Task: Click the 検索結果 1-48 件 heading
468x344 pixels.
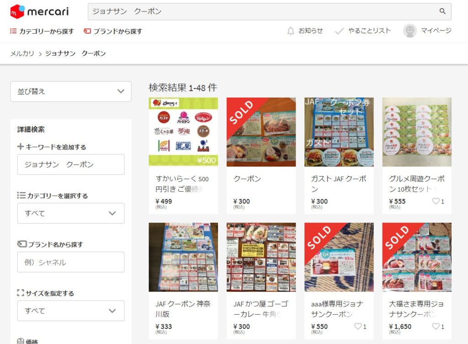Action: [x=183, y=88]
